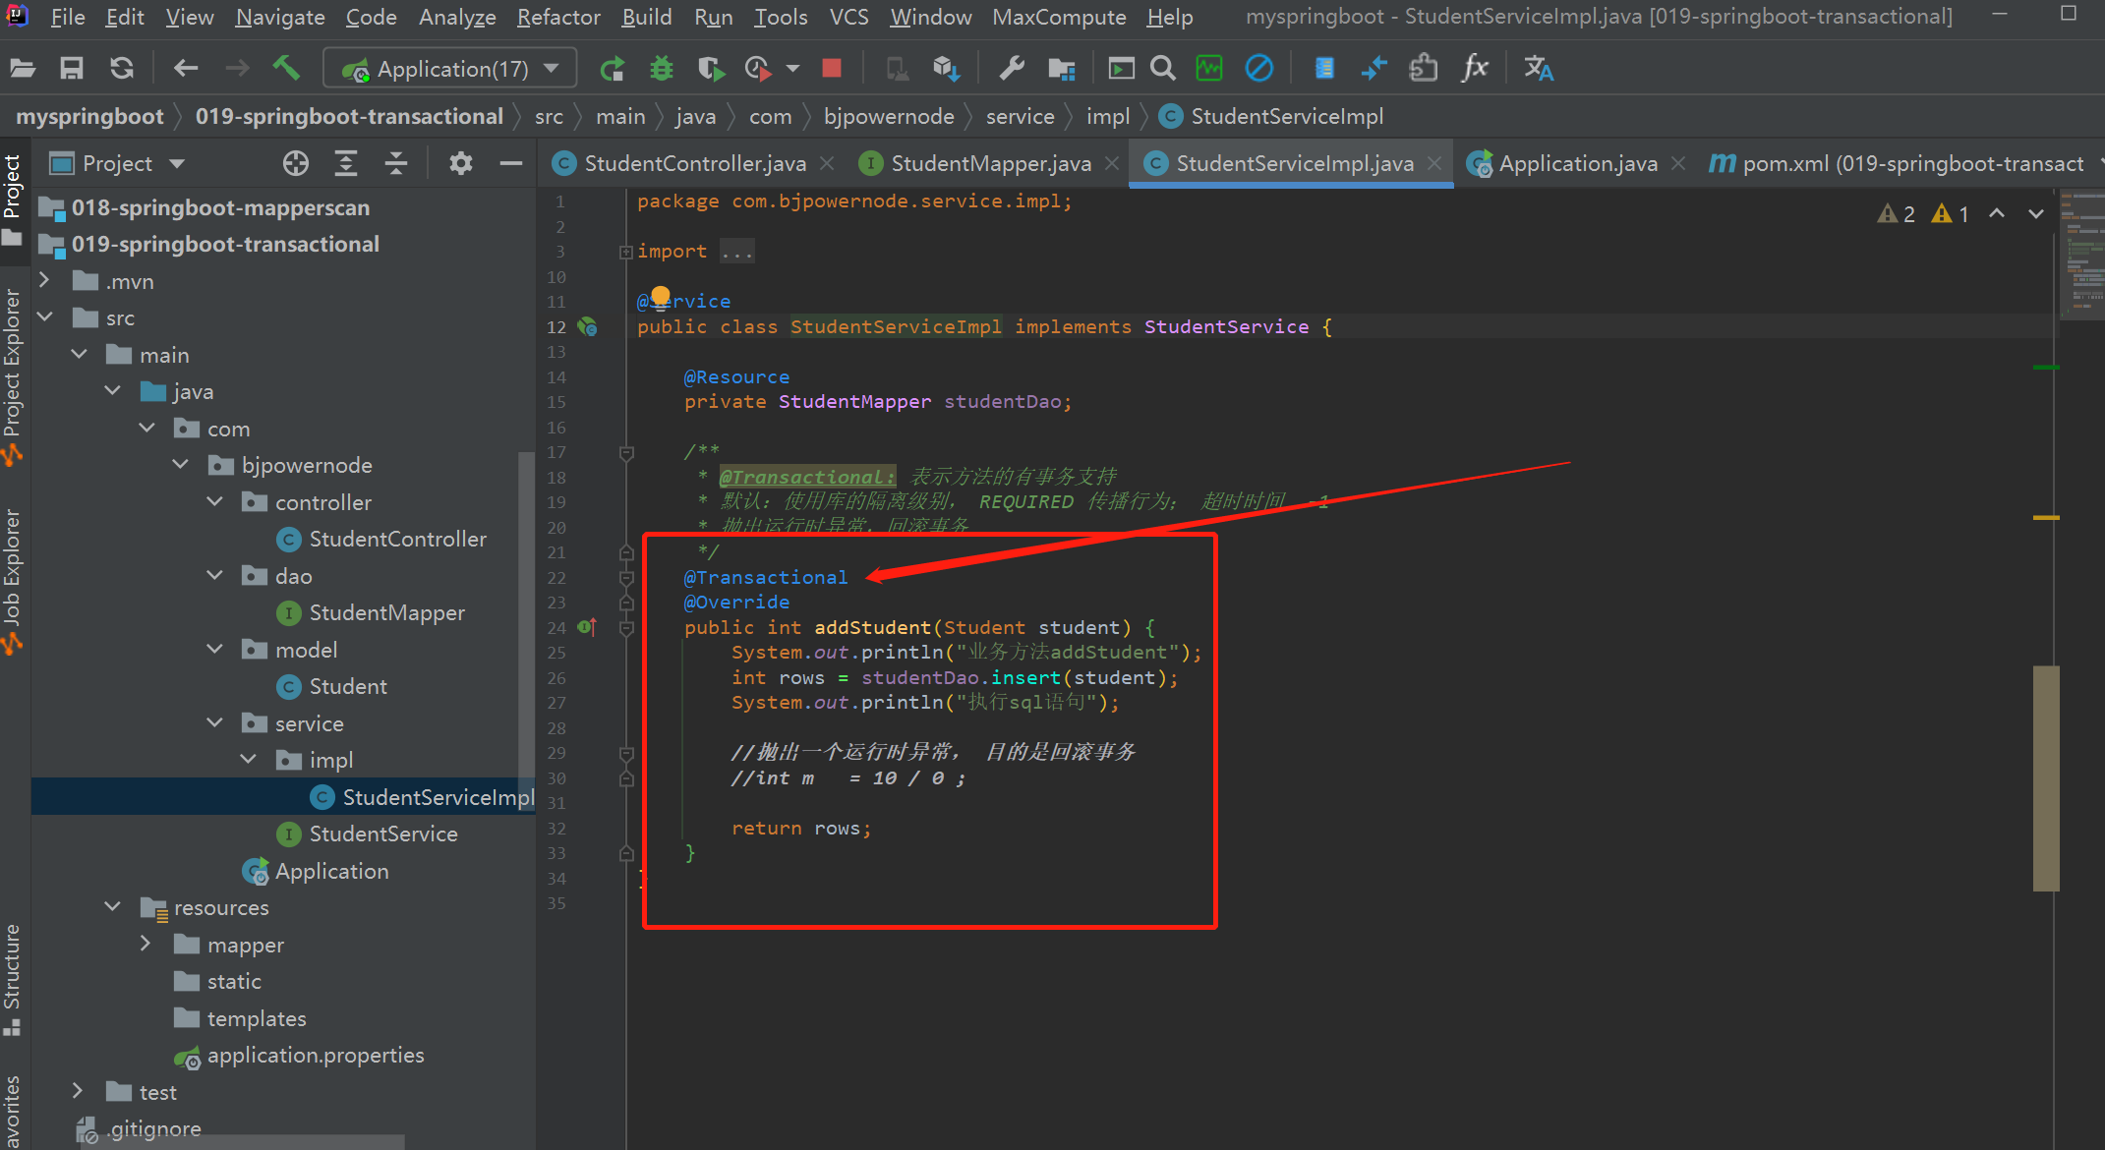Click the editor vertical scrollbar thumb
This screenshot has height=1150, width=2105.
coord(2045,777)
